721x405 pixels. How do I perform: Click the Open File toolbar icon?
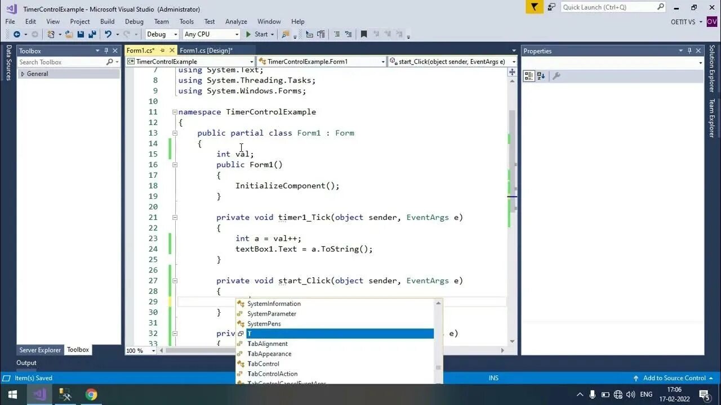[x=69, y=34]
